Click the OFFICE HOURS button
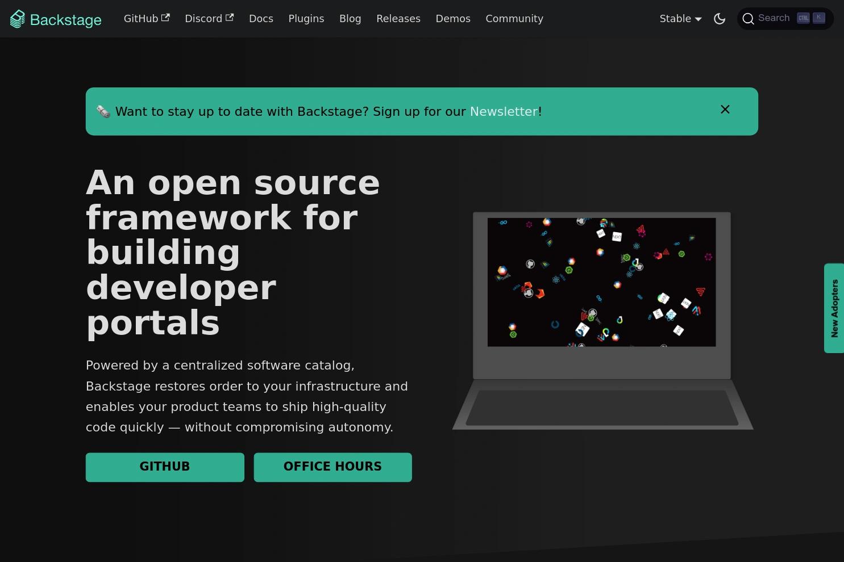Image resolution: width=844 pixels, height=562 pixels. pyautogui.click(x=332, y=467)
